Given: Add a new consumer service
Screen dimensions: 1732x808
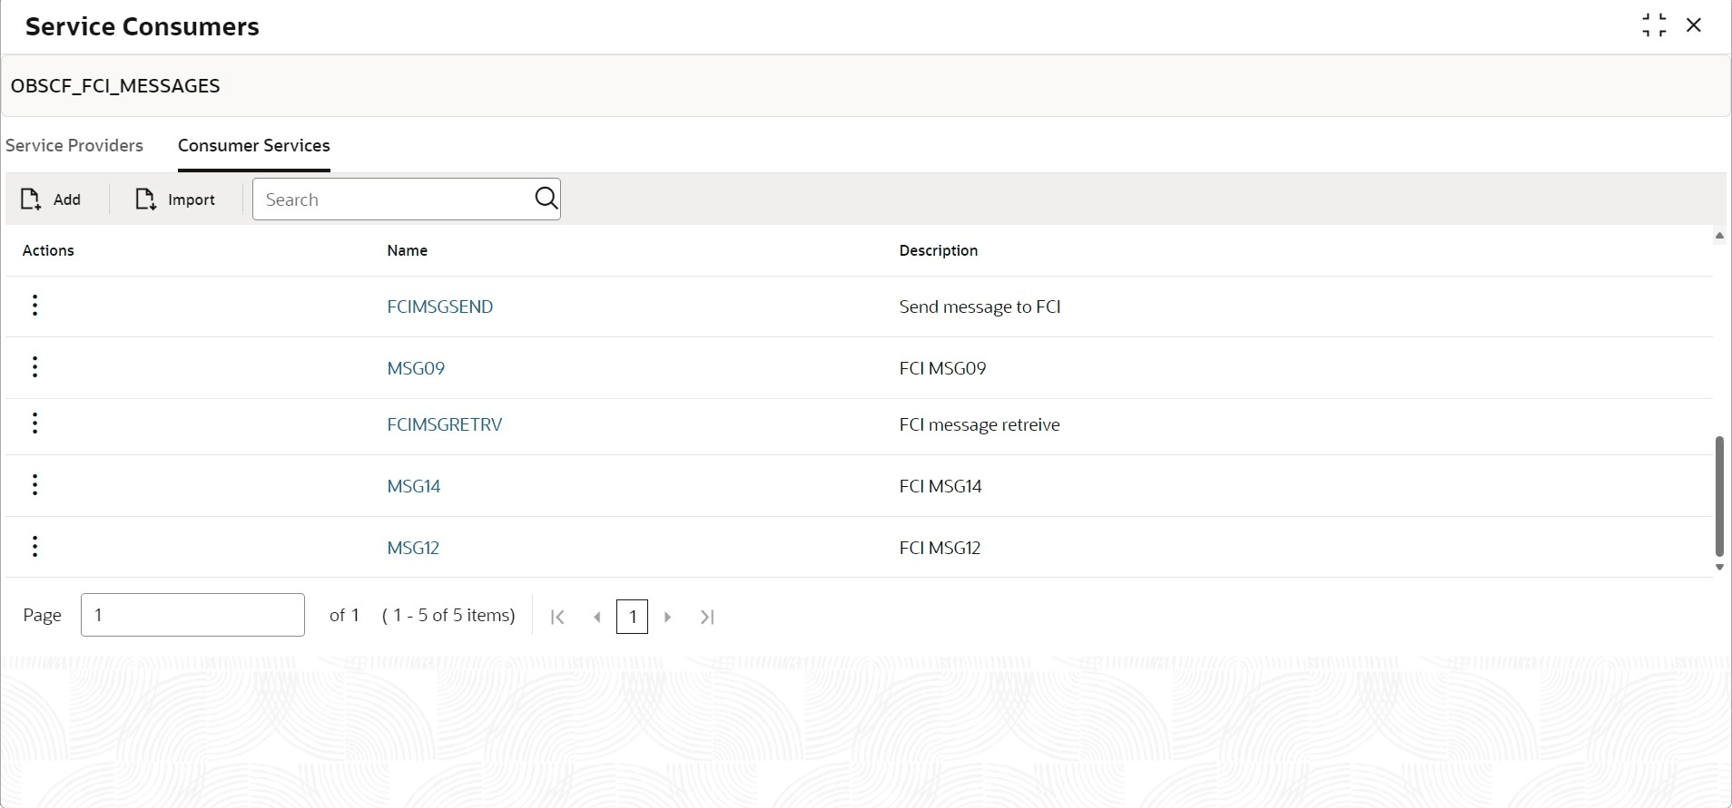Looking at the screenshot, I should tap(52, 200).
